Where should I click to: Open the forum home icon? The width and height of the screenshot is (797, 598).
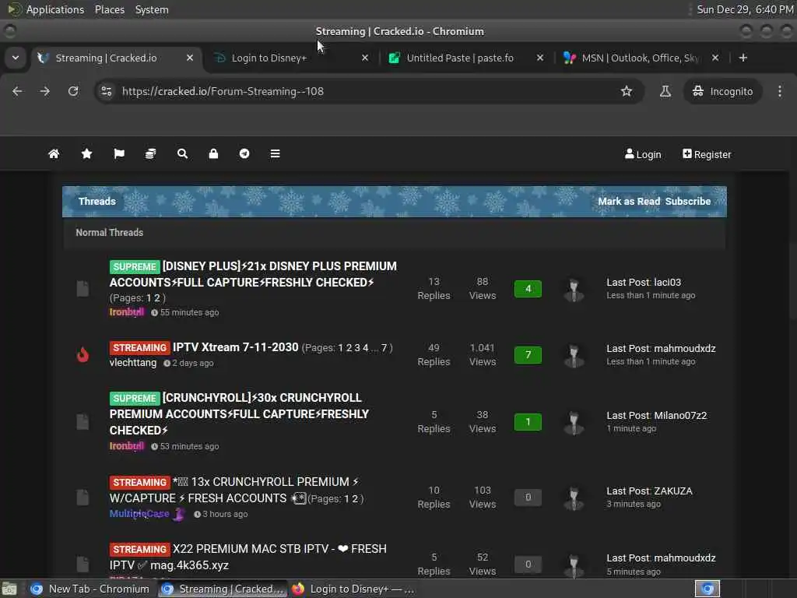point(54,153)
